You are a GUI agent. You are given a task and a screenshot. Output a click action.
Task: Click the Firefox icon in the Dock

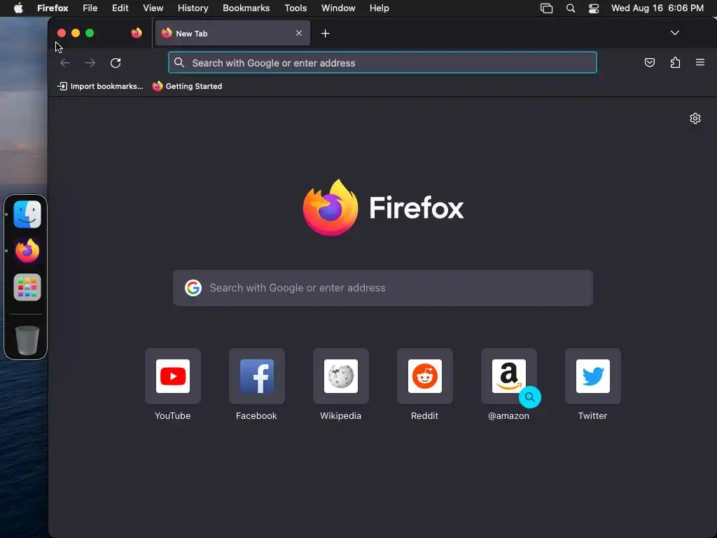[x=27, y=251]
